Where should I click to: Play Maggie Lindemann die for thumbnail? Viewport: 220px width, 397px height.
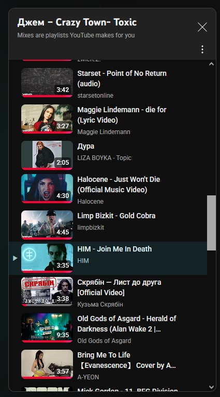tap(47, 119)
